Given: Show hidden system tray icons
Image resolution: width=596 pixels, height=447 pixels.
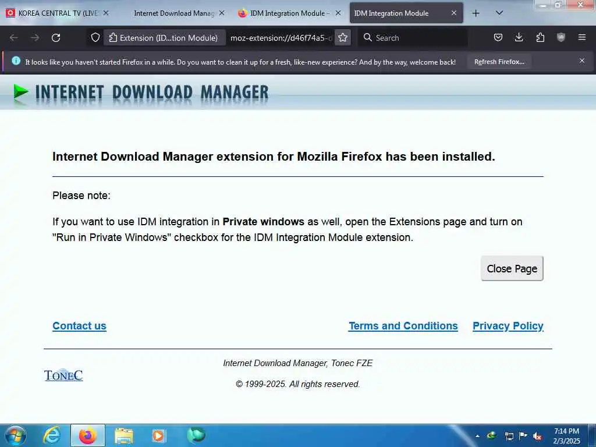Looking at the screenshot, I should click(x=477, y=436).
